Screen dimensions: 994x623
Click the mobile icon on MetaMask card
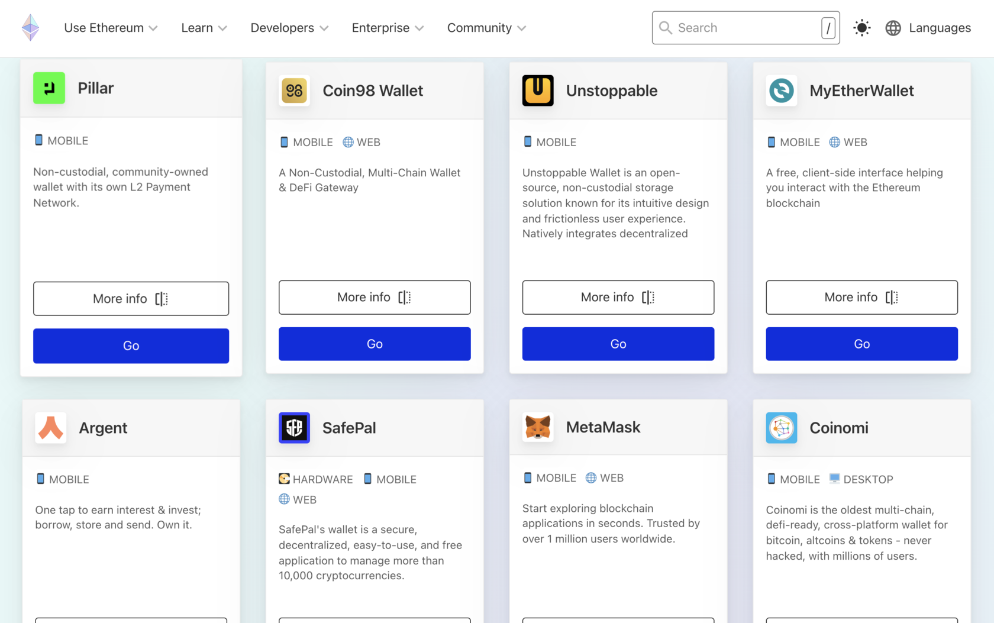pyautogui.click(x=528, y=477)
